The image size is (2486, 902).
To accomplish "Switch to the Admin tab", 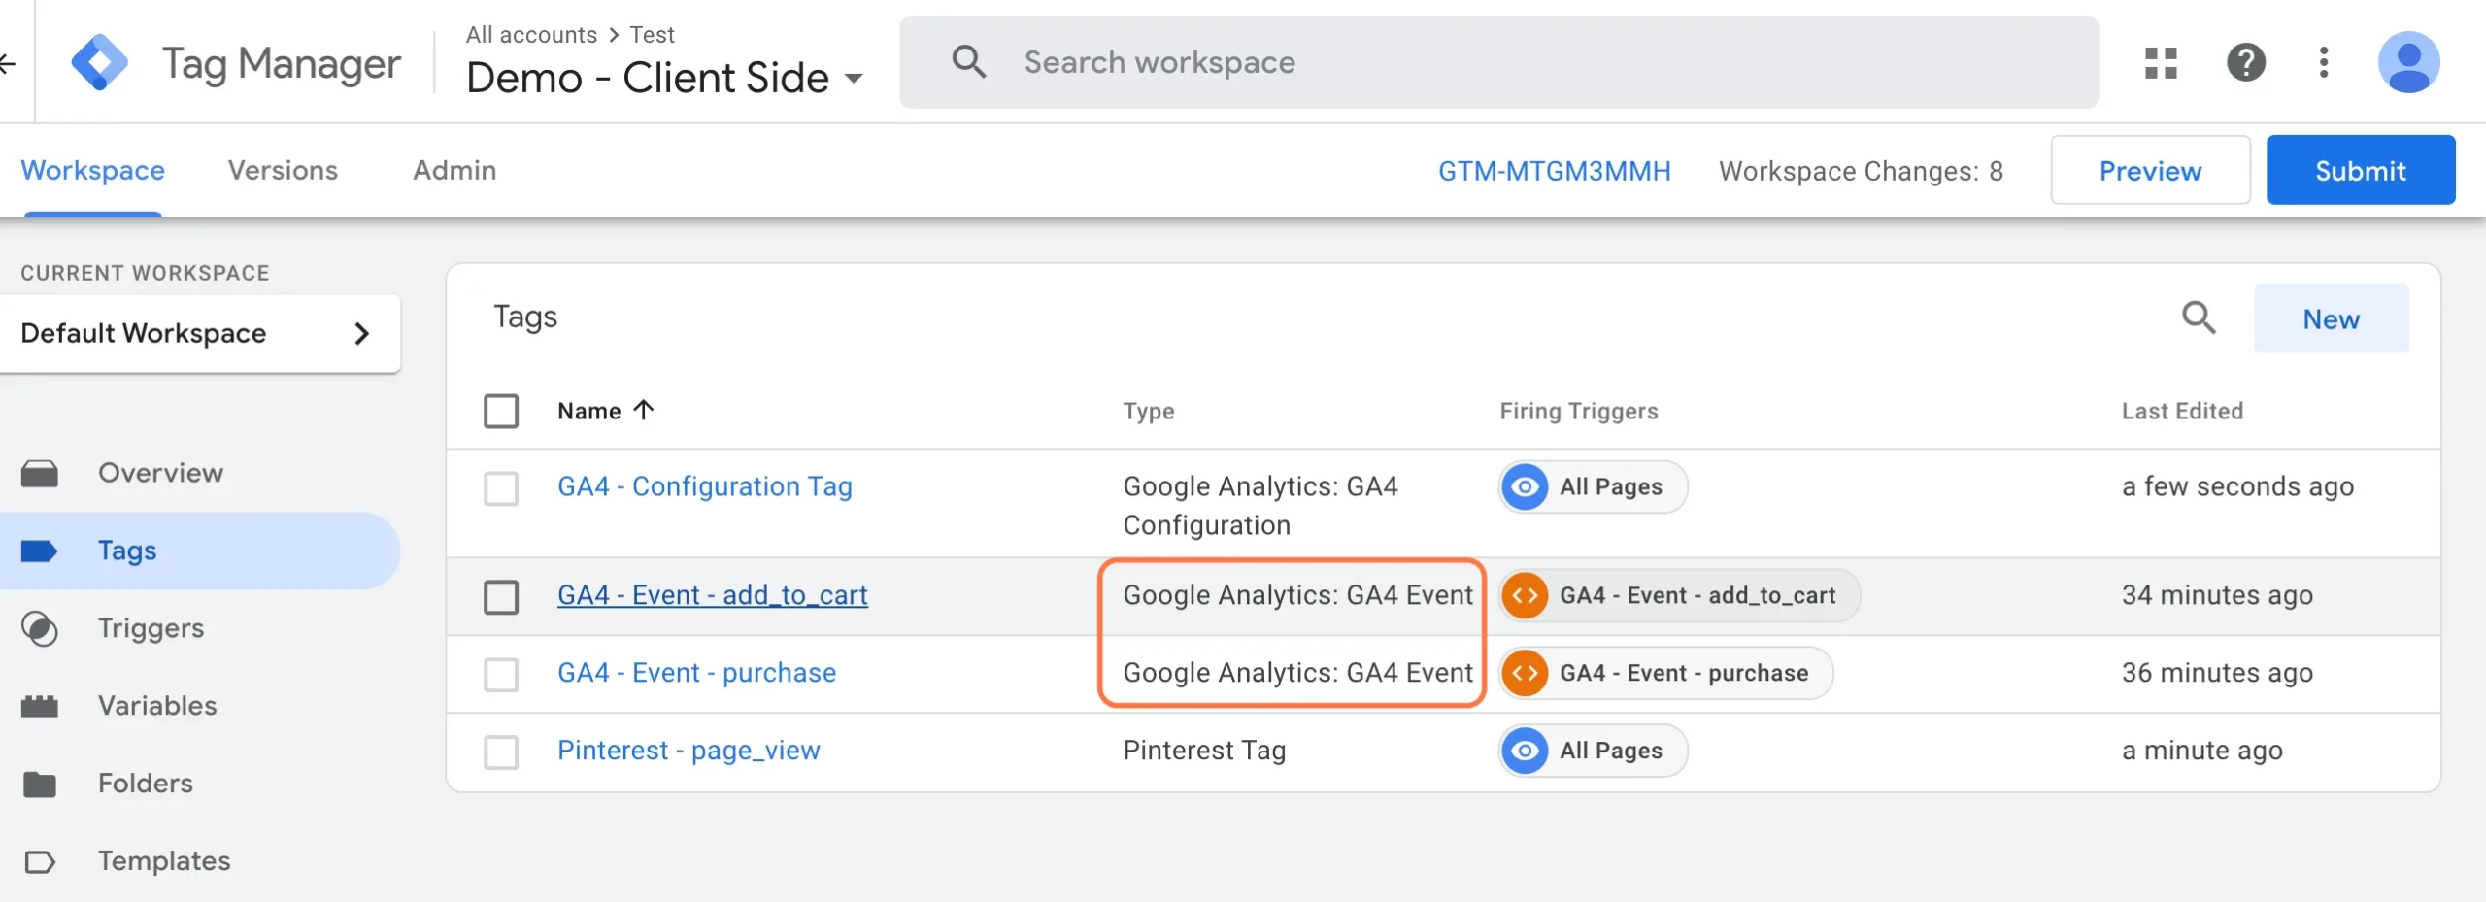I will pyautogui.click(x=454, y=170).
